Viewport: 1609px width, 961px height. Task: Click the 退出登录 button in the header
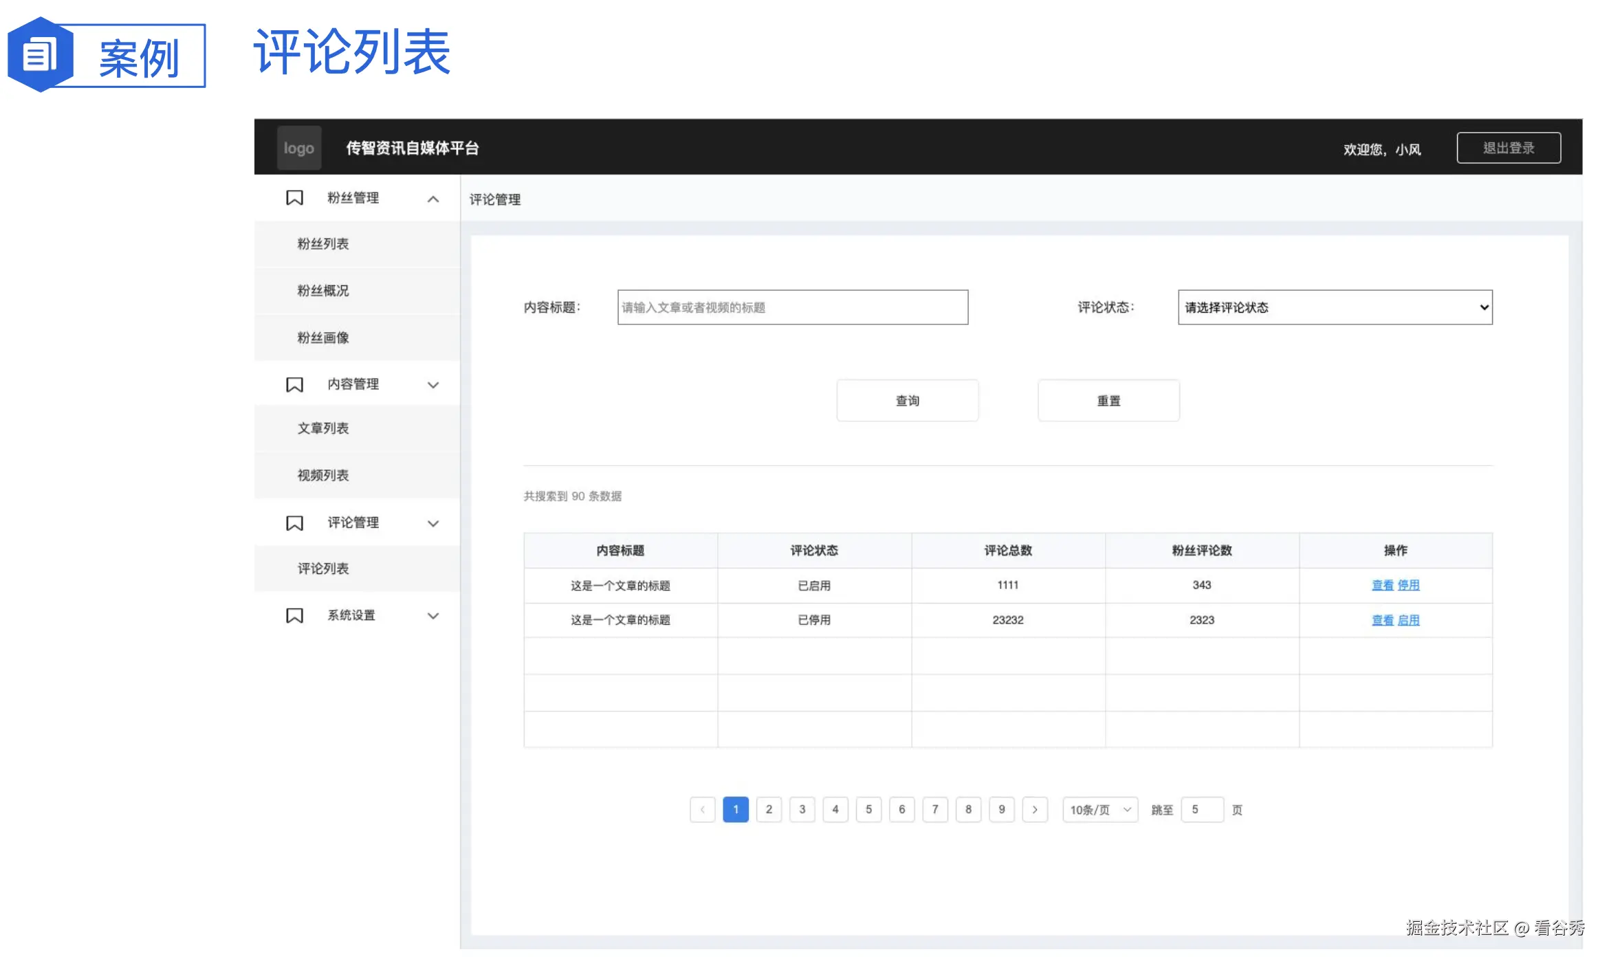(x=1508, y=147)
